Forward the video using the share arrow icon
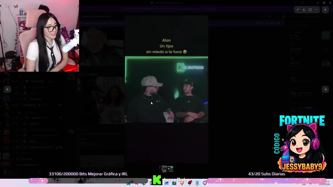The image size is (333, 187). tap(298, 10)
